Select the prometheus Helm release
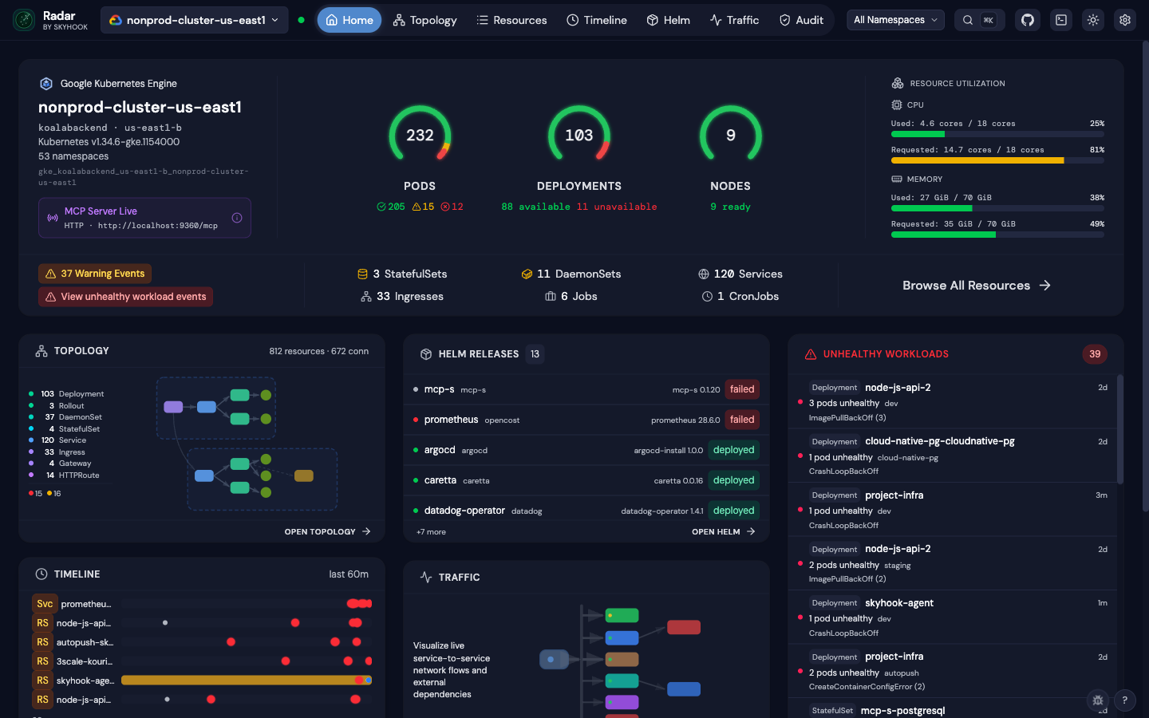 [x=586, y=420]
